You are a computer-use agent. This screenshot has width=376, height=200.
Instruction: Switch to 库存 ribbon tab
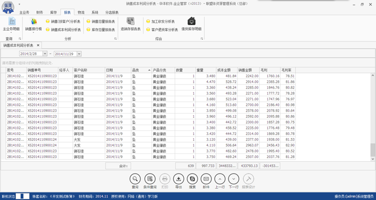point(53,12)
